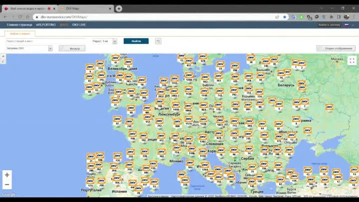Open DKV cluster marker numbered 1338
This screenshot has height=202, width=359.
click(203, 121)
